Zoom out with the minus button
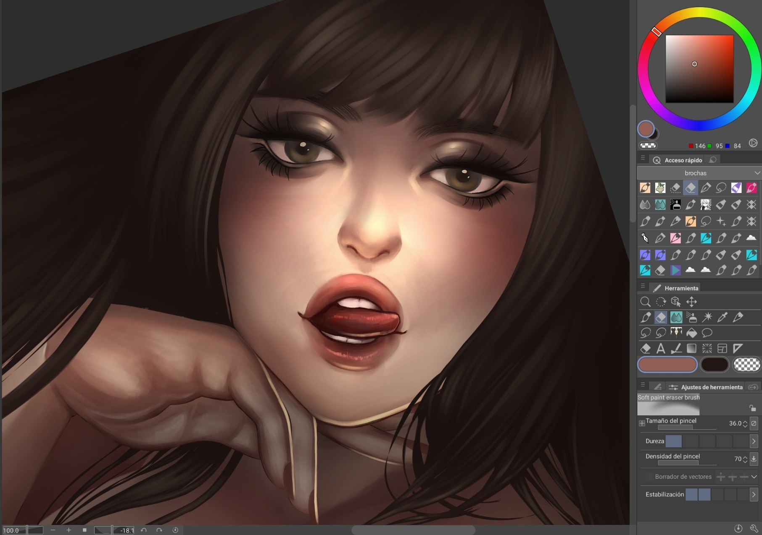 click(53, 530)
